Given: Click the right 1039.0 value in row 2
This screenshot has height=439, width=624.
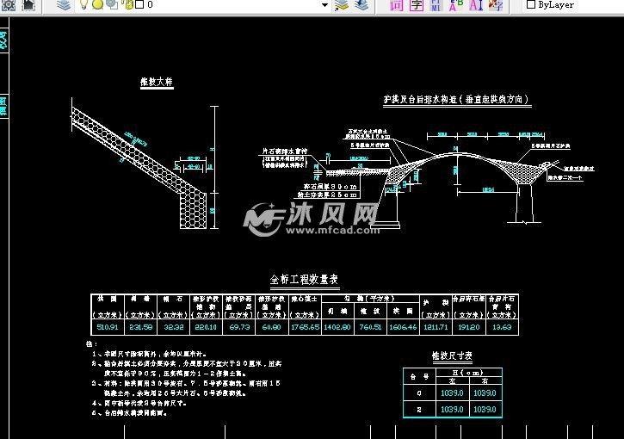Looking at the screenshot, I should point(485,409).
